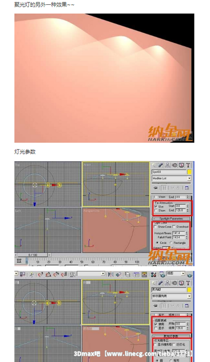Toggle the Angle Snap toolbar icon
The height and width of the screenshot is (362, 210).
[48, 274]
